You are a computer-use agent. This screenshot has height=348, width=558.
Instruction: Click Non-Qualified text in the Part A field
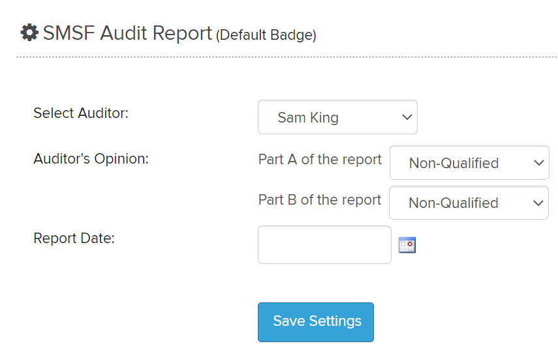pos(454,164)
